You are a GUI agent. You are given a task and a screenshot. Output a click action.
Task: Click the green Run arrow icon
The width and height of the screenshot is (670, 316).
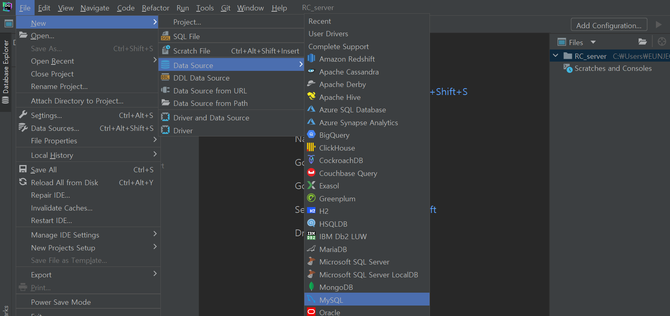[x=658, y=25]
